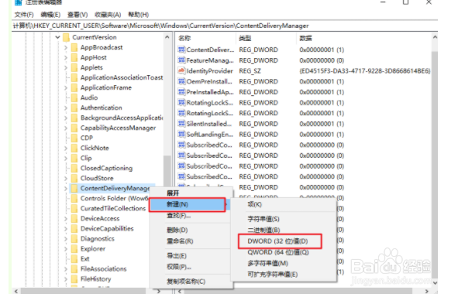This screenshot has width=458, height=297.
Task: Click the ContentDeliver... DWORD value icon
Action: 181,49
